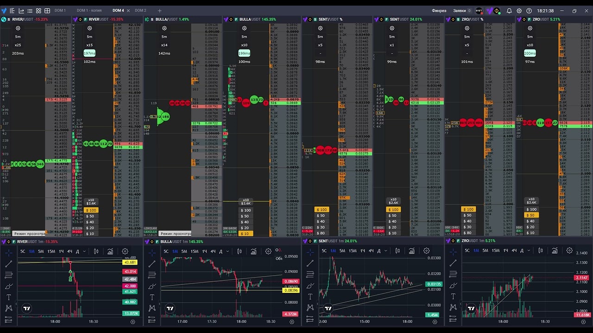593x333 pixels.
Task: Select measure tool on RIVER chart
Action: coord(8,319)
